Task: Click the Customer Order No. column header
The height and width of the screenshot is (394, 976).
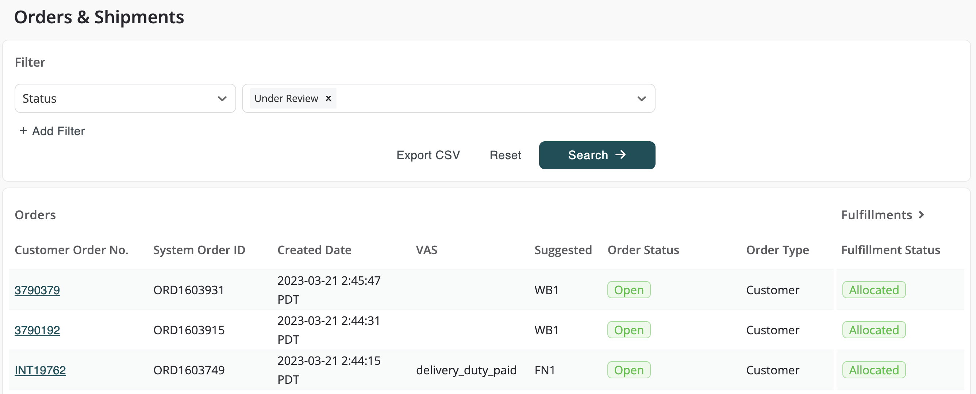Action: click(71, 250)
